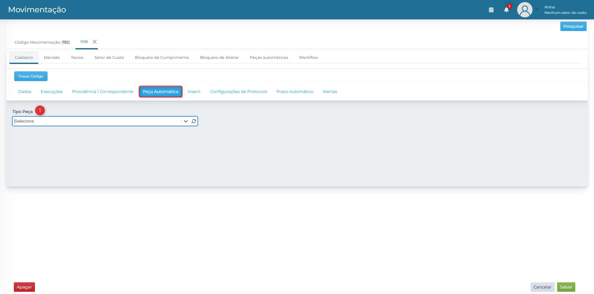The height and width of the screenshot is (294, 594).
Task: Open the Workflow tab
Action: coord(308,58)
